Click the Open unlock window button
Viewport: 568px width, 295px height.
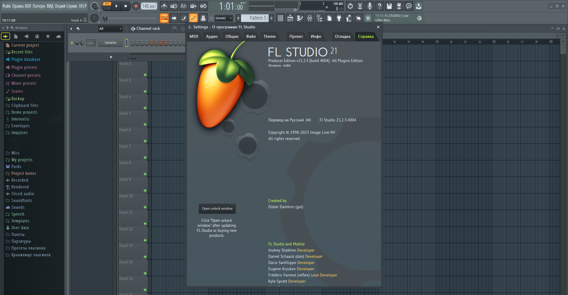click(x=217, y=208)
